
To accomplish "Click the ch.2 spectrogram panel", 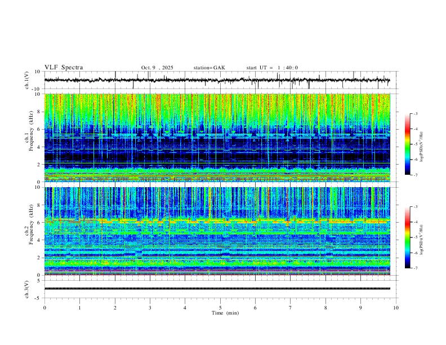I will pyautogui.click(x=217, y=231).
